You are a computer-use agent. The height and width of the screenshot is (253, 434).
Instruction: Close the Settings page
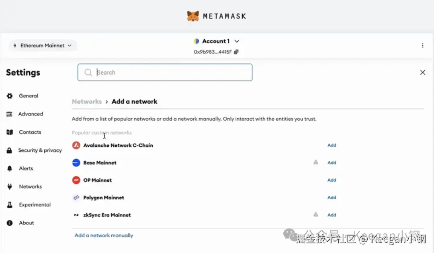pos(422,73)
